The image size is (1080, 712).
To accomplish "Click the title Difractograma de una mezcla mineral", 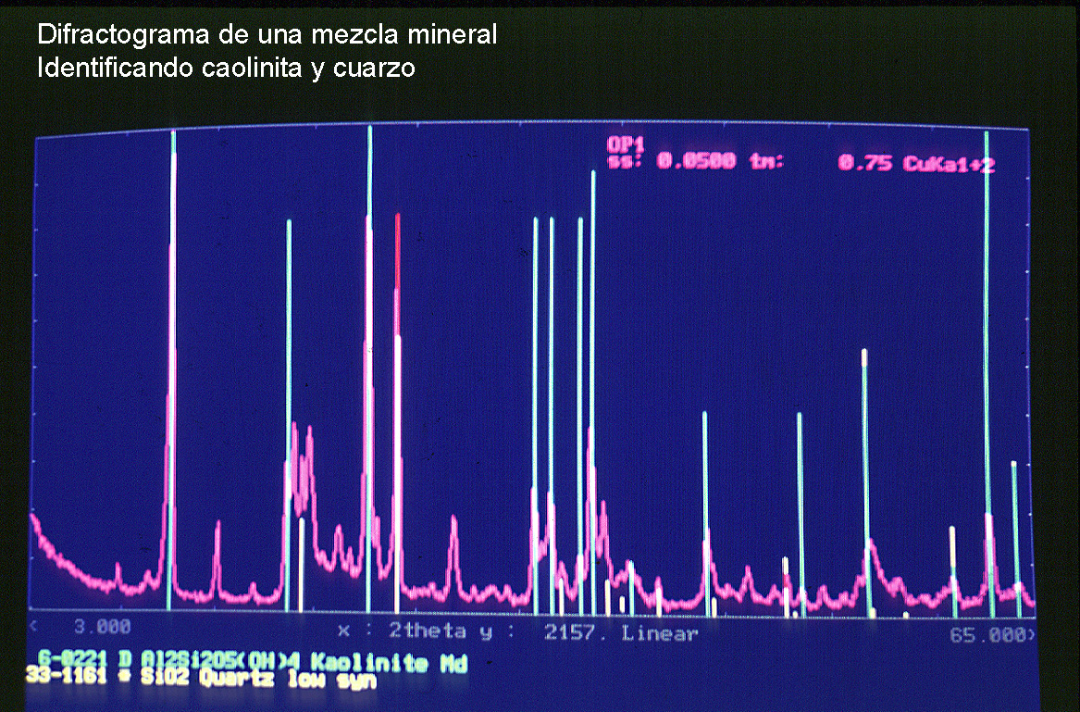I will click(x=267, y=33).
